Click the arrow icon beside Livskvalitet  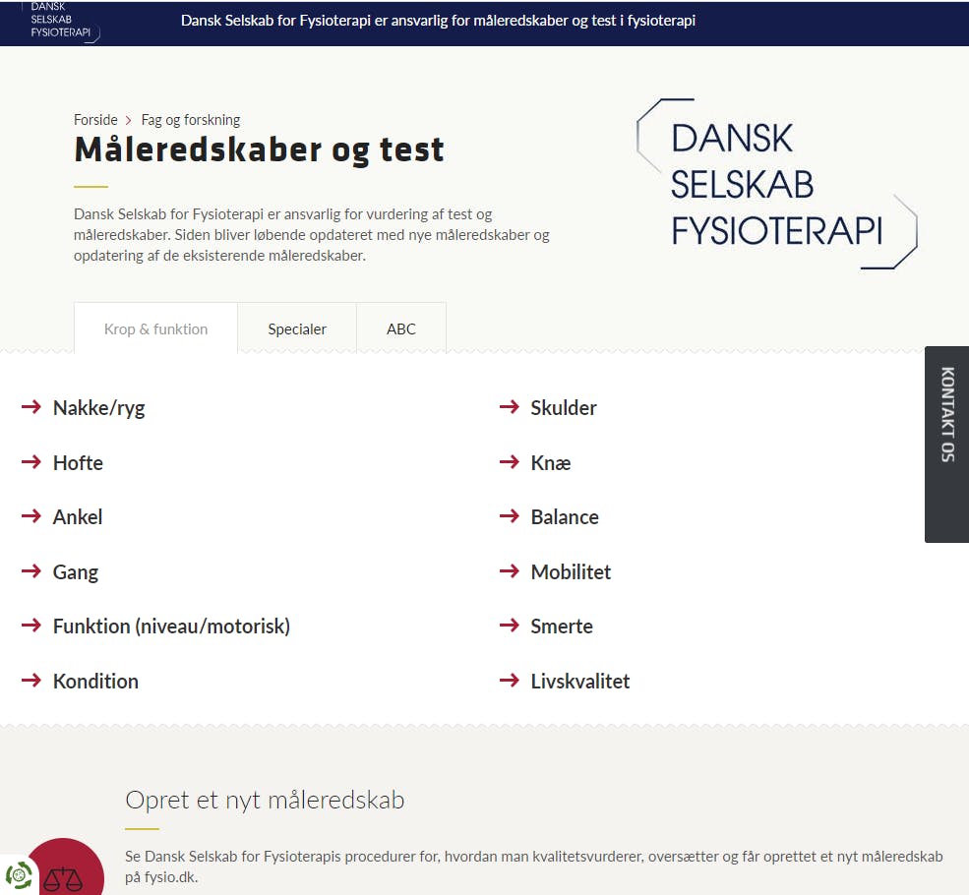click(x=510, y=681)
